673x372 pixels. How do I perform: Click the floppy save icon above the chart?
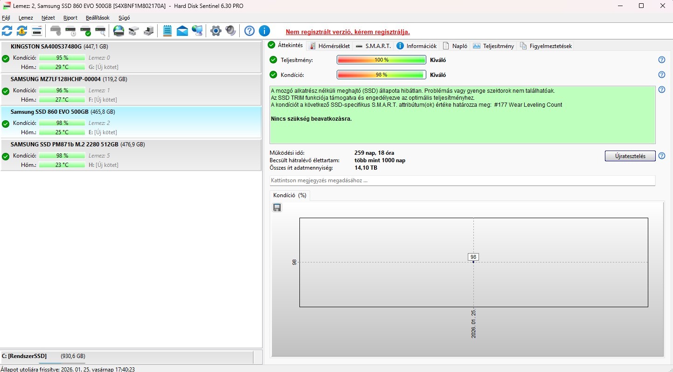pos(277,207)
